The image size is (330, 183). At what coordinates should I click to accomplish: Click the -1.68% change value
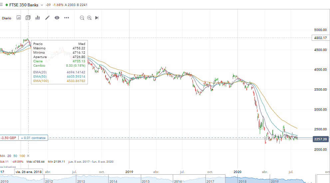(x=58, y=5)
